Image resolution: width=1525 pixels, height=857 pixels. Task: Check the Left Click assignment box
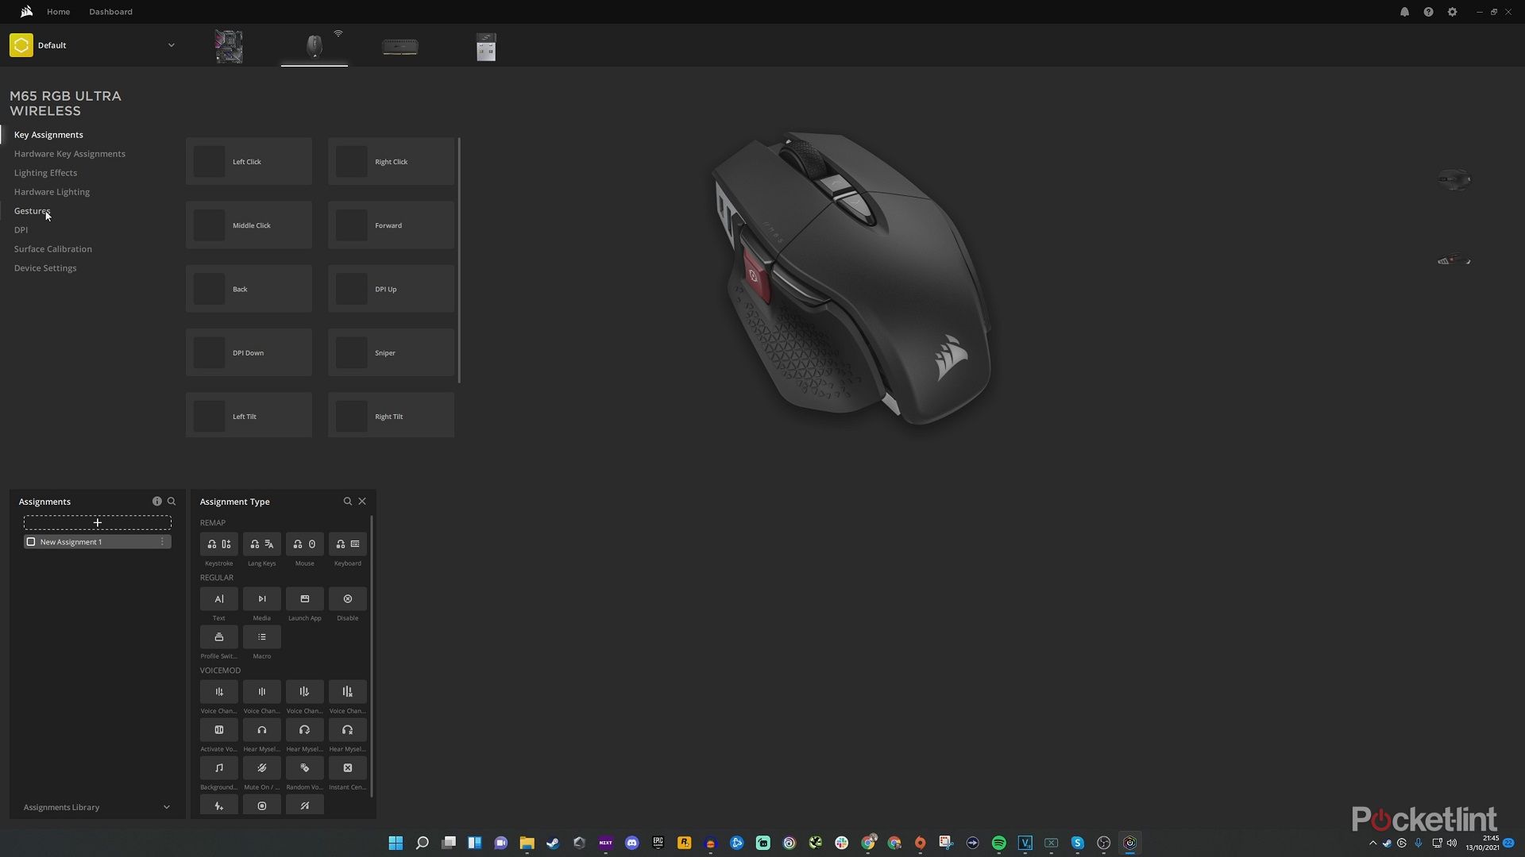tap(208, 161)
